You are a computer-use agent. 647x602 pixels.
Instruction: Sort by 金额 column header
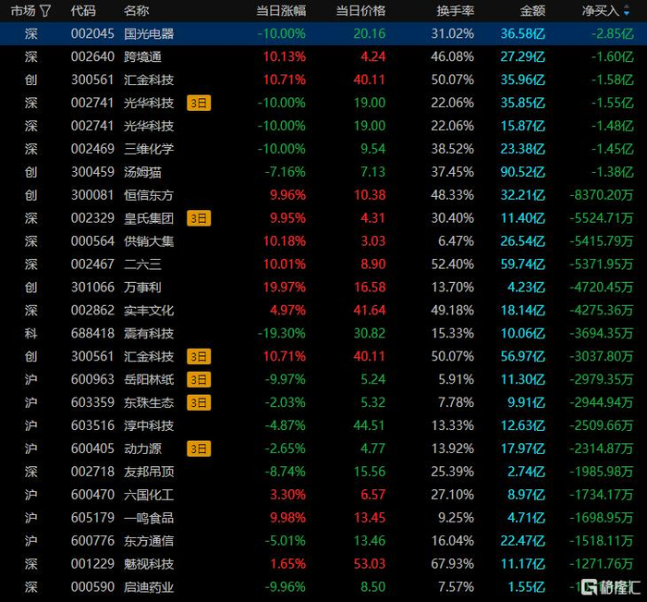click(x=532, y=11)
